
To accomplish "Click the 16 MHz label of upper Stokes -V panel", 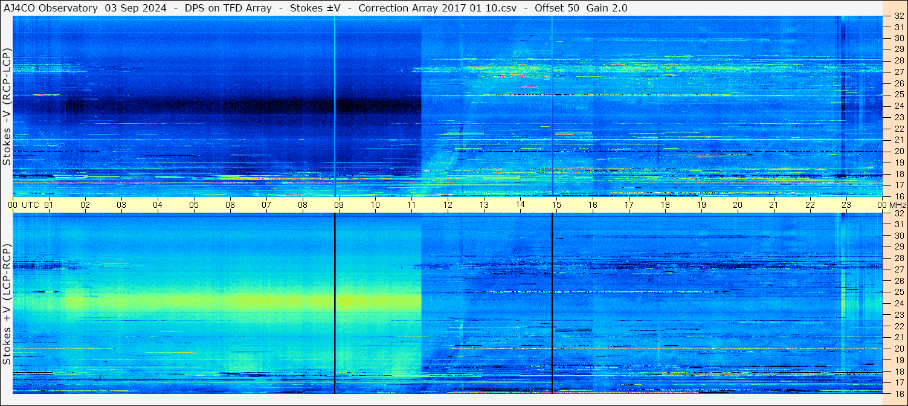I will coord(898,196).
